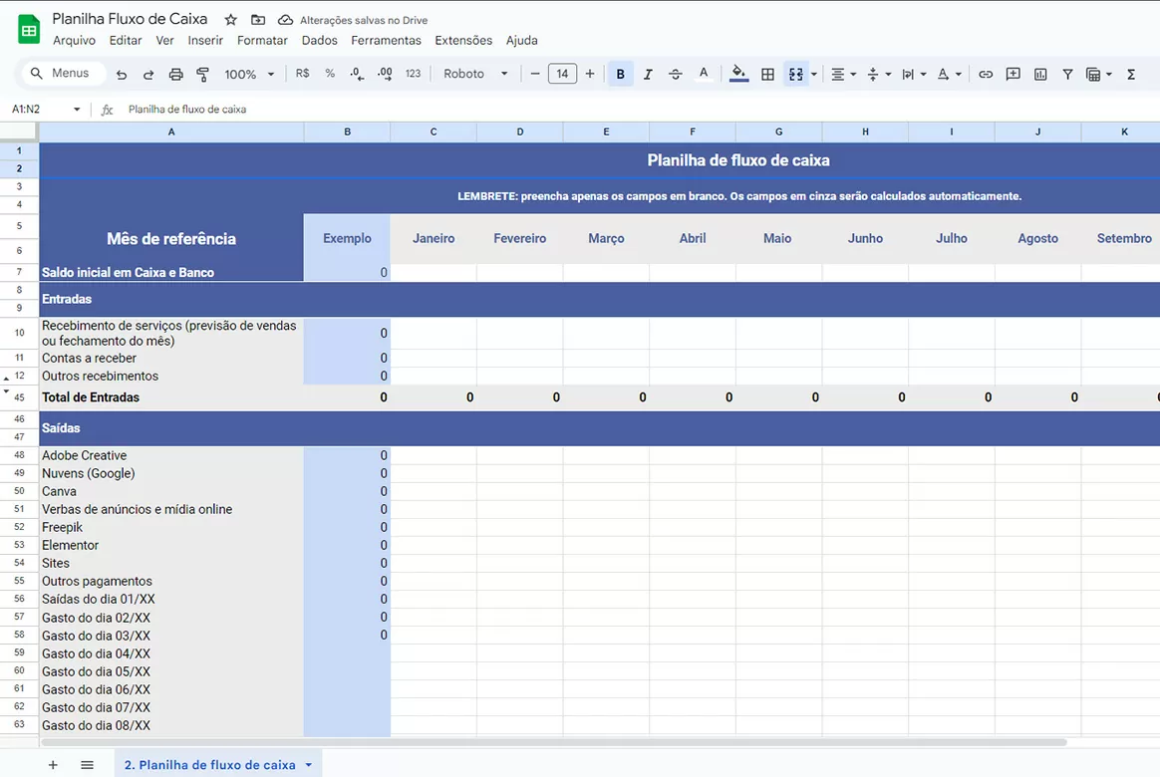The image size is (1160, 777).
Task: Select the Janeiro month cell
Action: coord(434,239)
